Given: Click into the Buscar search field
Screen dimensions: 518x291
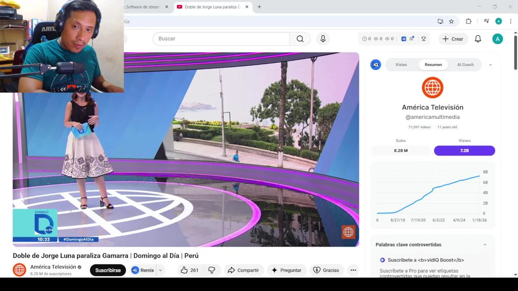Looking at the screenshot, I should [221, 39].
